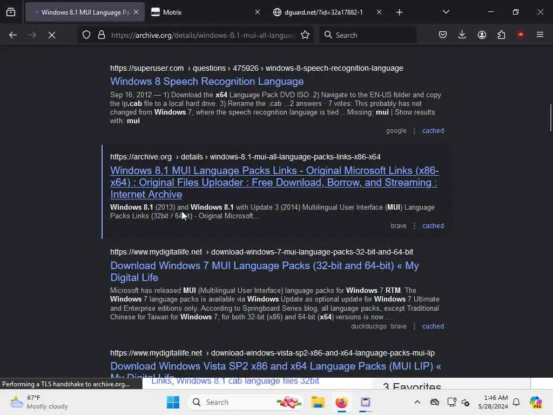
Task: Open menu dots beside brave archive.org source
Action: pyautogui.click(x=414, y=226)
